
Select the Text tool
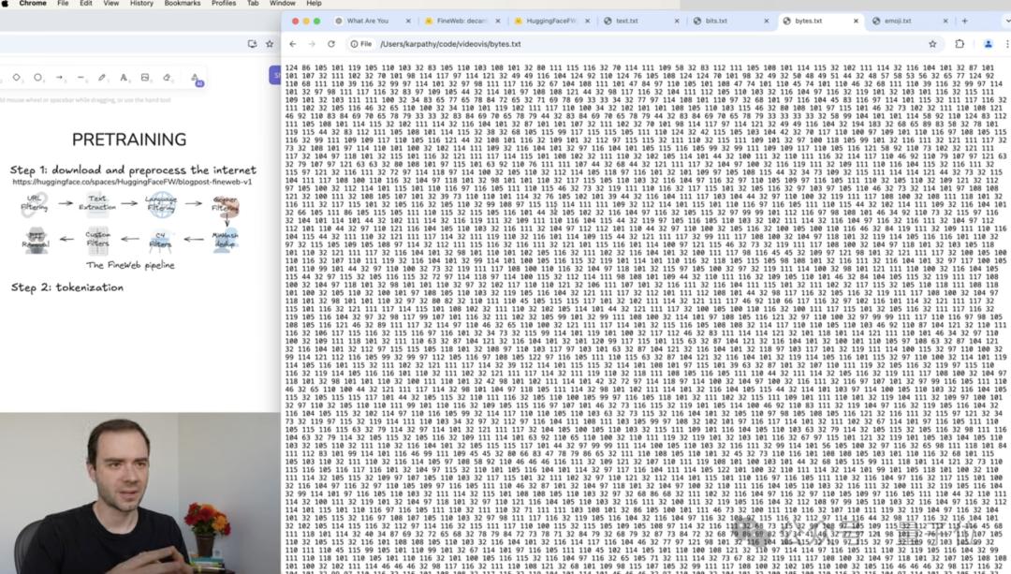(124, 78)
